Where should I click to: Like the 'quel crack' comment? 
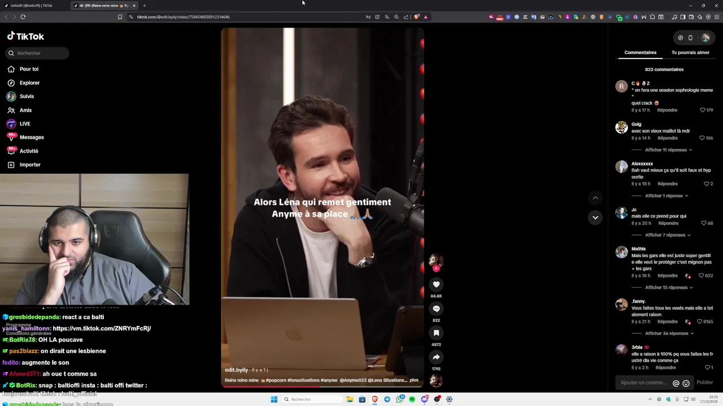703,110
